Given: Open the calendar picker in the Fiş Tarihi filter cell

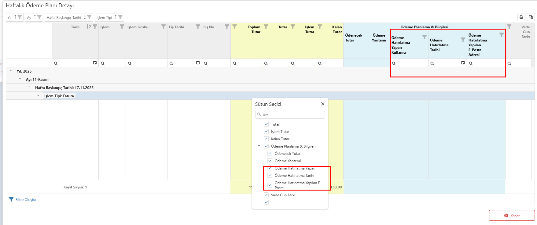Looking at the screenshot, I should point(198,63).
